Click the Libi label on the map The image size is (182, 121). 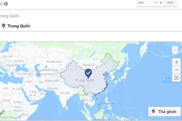5,88
